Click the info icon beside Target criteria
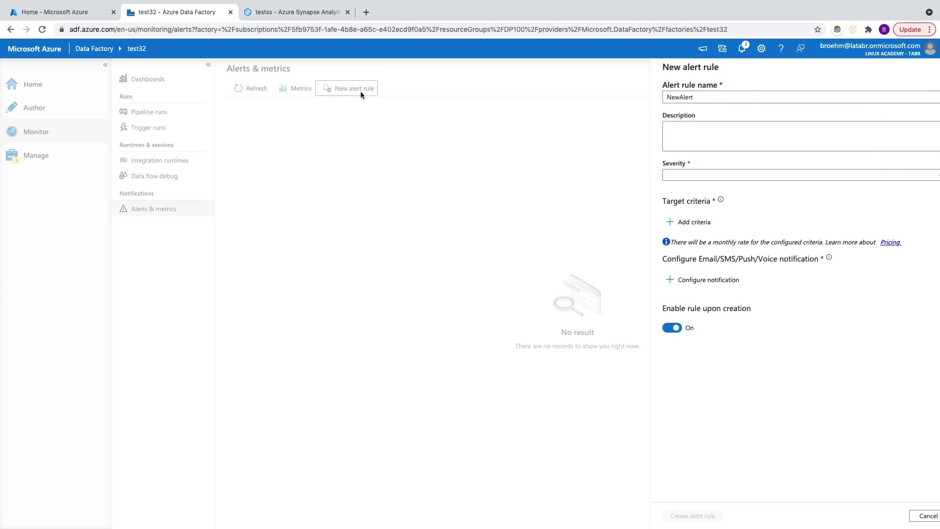The height and width of the screenshot is (529, 940). pos(721,200)
